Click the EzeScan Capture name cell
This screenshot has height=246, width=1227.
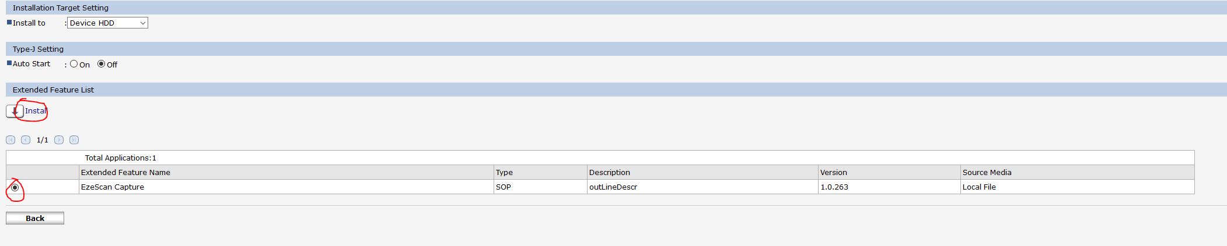[113, 187]
